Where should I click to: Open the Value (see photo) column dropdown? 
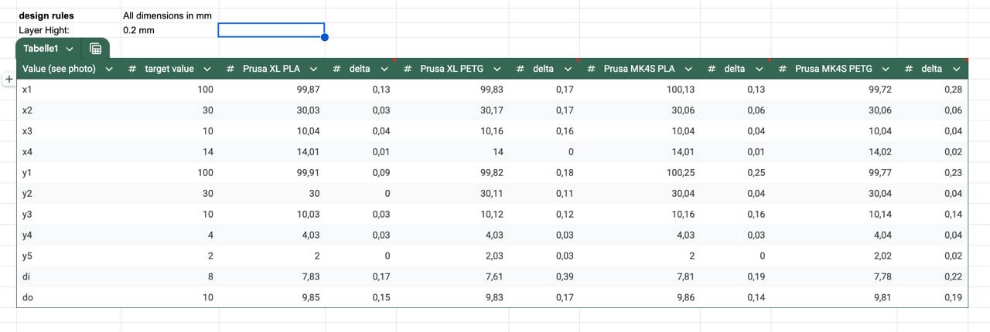tap(109, 69)
